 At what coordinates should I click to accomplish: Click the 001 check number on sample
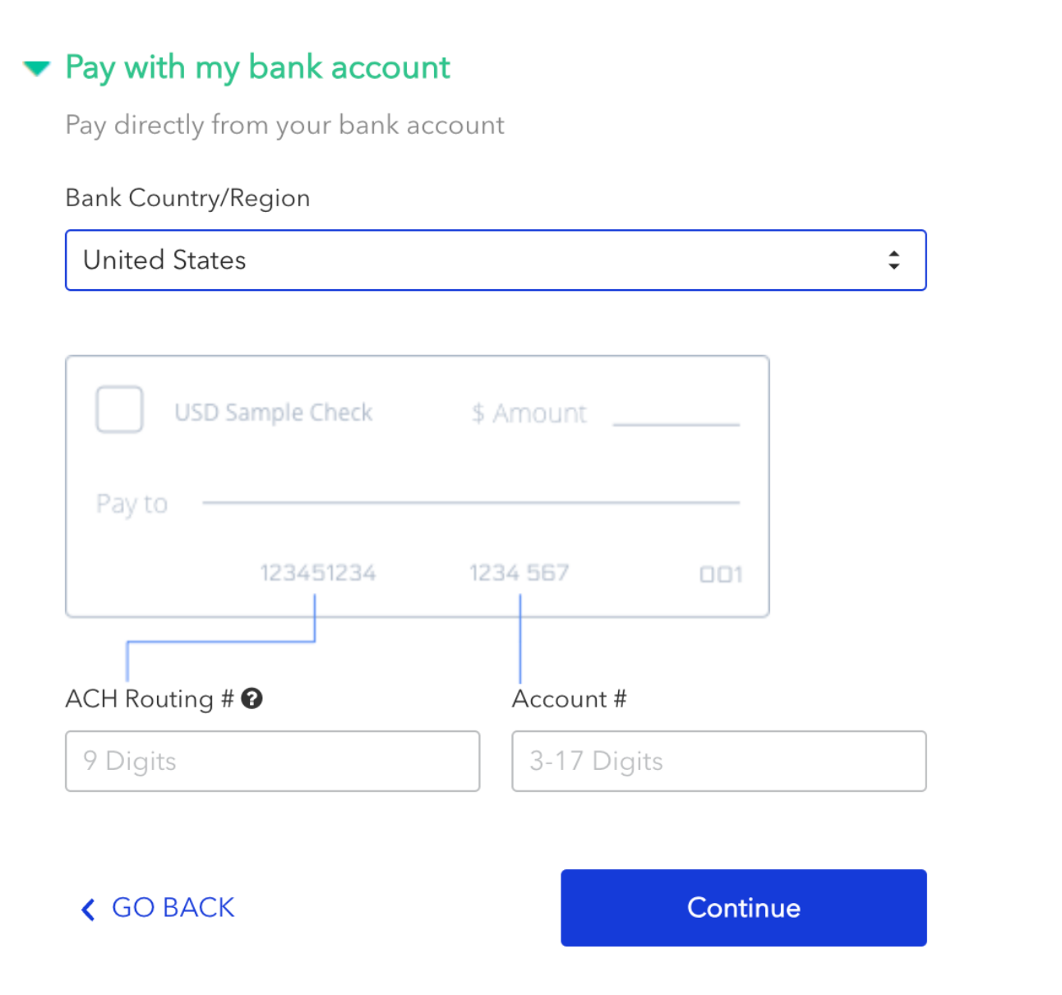tap(721, 574)
